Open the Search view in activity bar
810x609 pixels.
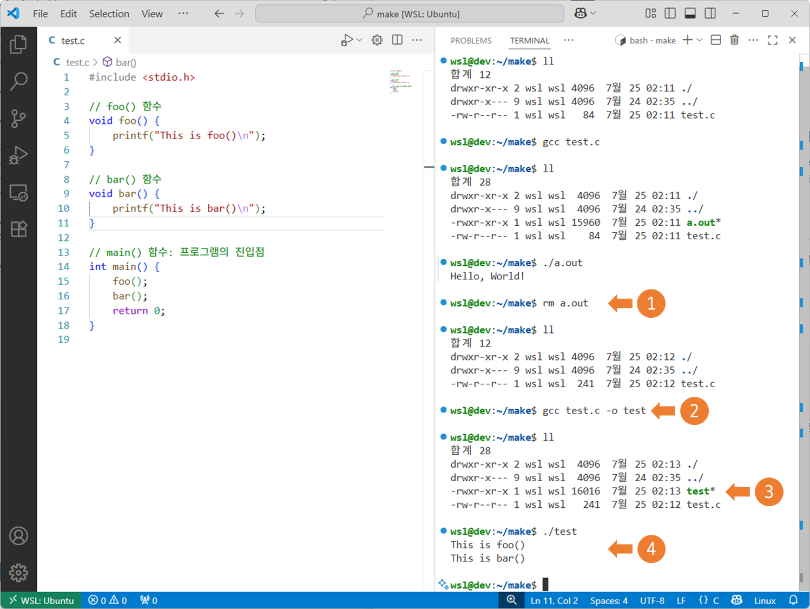coord(18,81)
